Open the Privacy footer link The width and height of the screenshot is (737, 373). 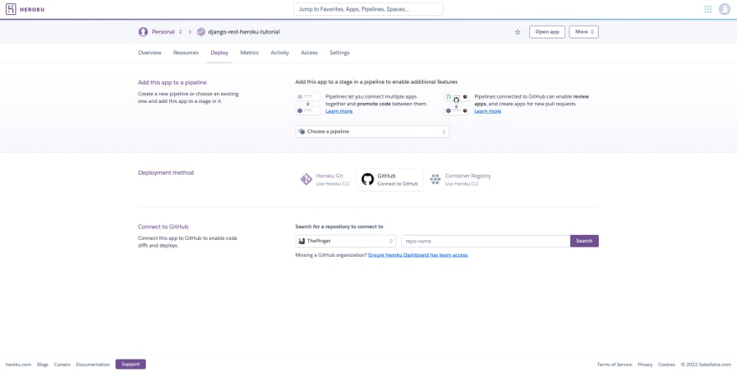point(646,365)
